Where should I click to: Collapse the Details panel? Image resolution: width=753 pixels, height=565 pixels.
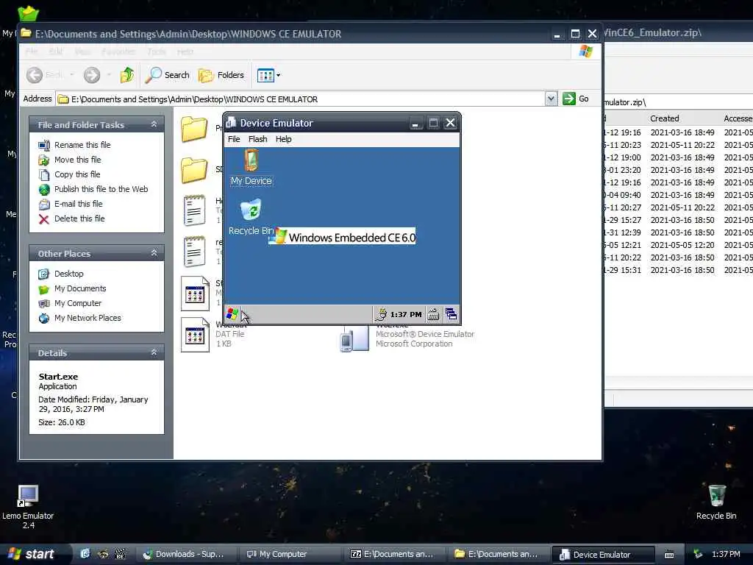(154, 352)
